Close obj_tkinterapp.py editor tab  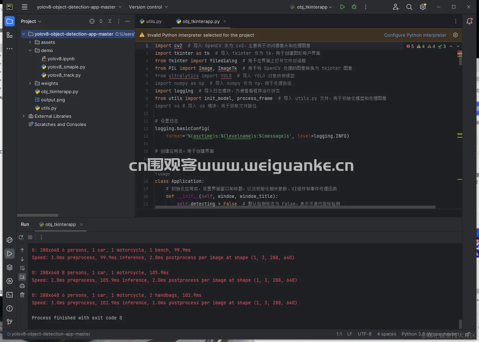[x=225, y=21]
